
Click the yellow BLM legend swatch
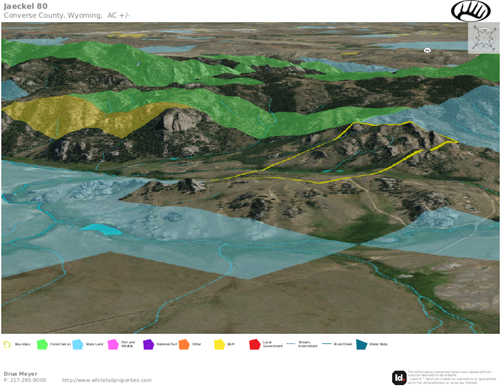[219, 344]
